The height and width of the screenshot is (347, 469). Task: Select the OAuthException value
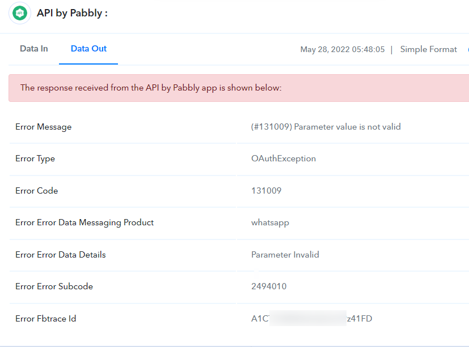[x=283, y=158]
